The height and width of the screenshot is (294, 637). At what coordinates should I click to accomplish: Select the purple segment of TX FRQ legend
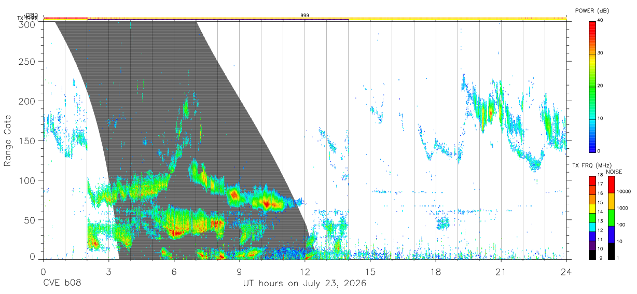tap(592, 244)
